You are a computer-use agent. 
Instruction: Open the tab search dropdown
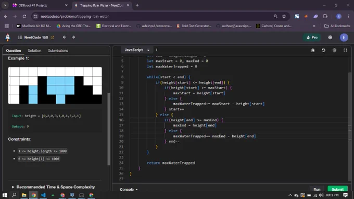(x=5, y=5)
